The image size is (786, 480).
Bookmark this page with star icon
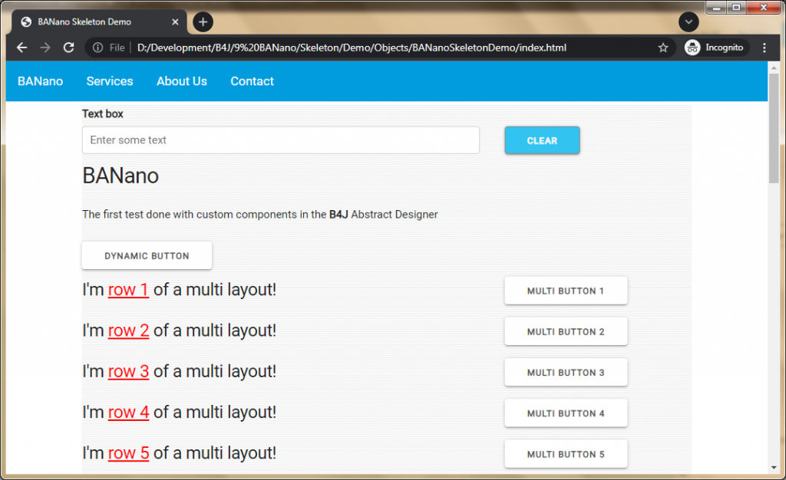point(663,48)
